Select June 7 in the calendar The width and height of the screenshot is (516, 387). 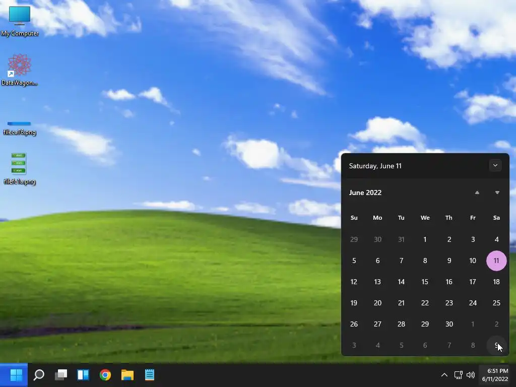401,261
